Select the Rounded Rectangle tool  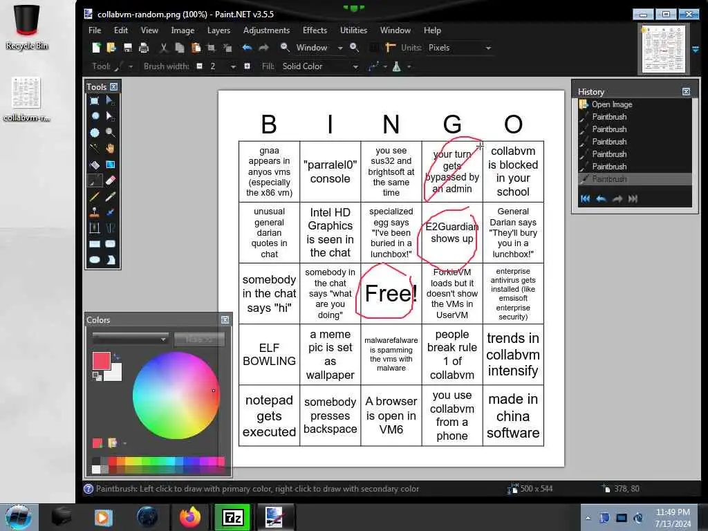point(110,244)
